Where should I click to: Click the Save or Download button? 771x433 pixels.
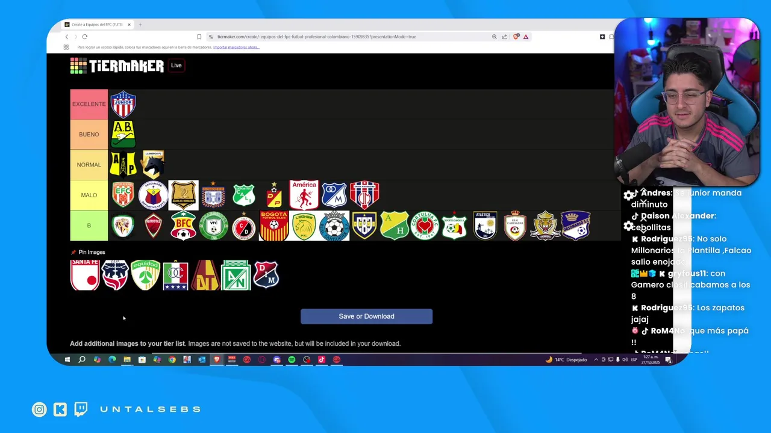pyautogui.click(x=366, y=316)
